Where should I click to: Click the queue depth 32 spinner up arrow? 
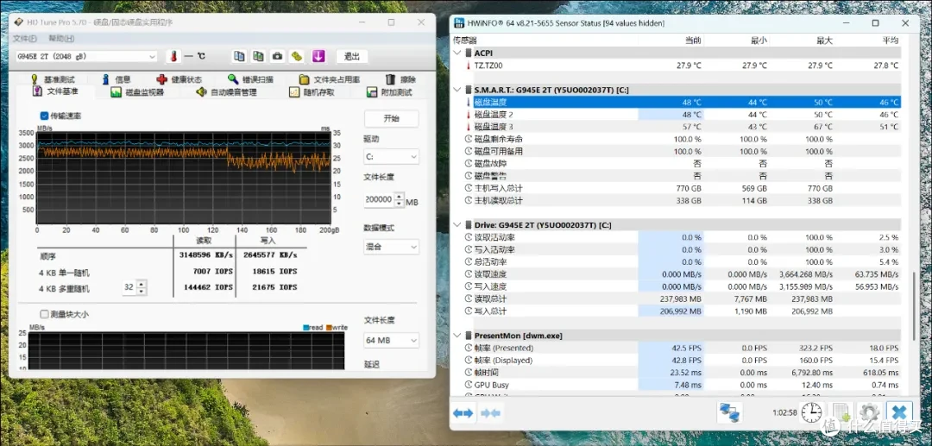click(x=142, y=284)
